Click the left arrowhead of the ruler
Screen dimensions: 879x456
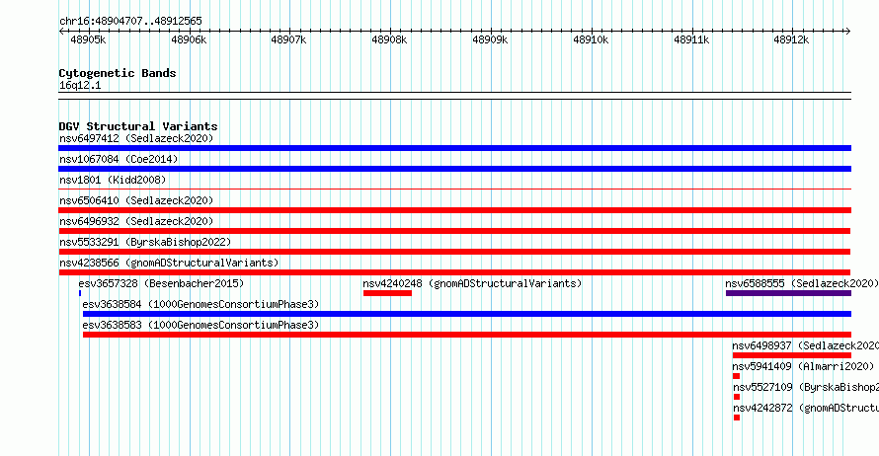coord(61,32)
